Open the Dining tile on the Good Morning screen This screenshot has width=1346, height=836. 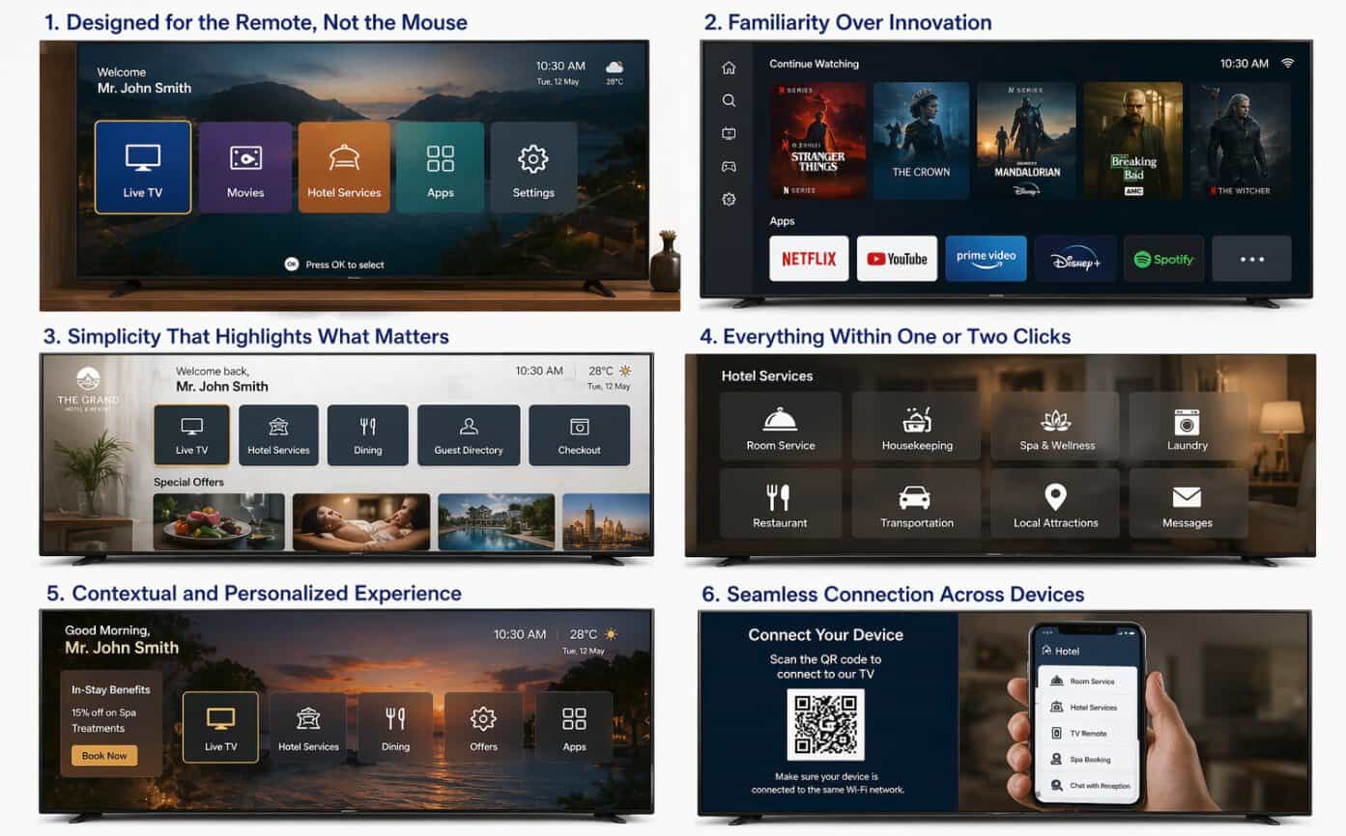(x=395, y=727)
